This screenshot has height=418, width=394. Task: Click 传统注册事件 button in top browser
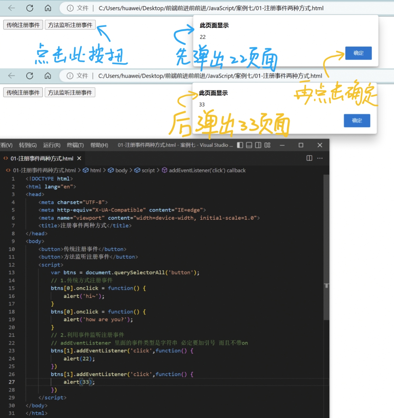click(23, 25)
